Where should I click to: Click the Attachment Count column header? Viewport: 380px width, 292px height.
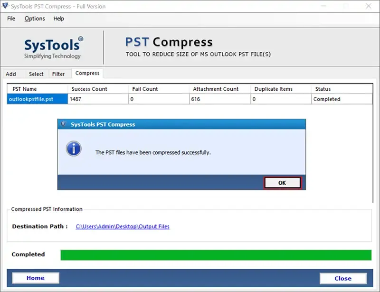(220, 89)
